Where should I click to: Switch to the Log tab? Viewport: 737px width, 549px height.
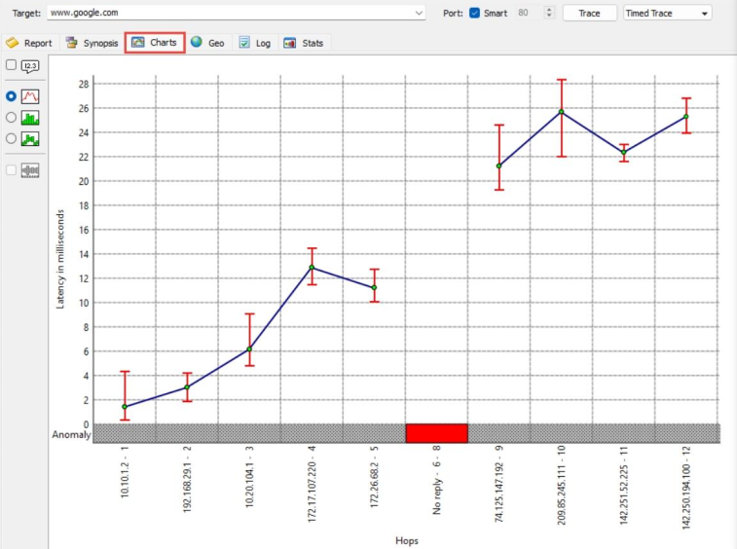point(255,43)
